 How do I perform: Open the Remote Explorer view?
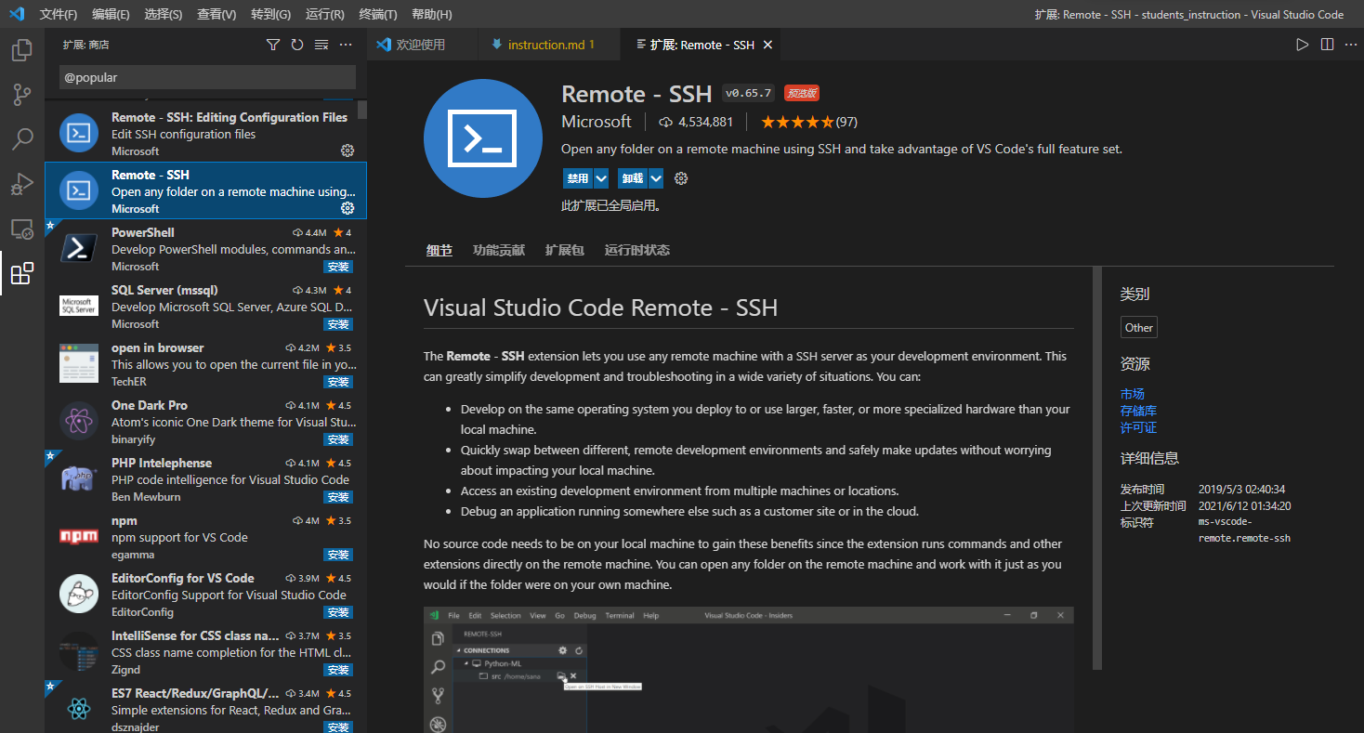(x=21, y=229)
